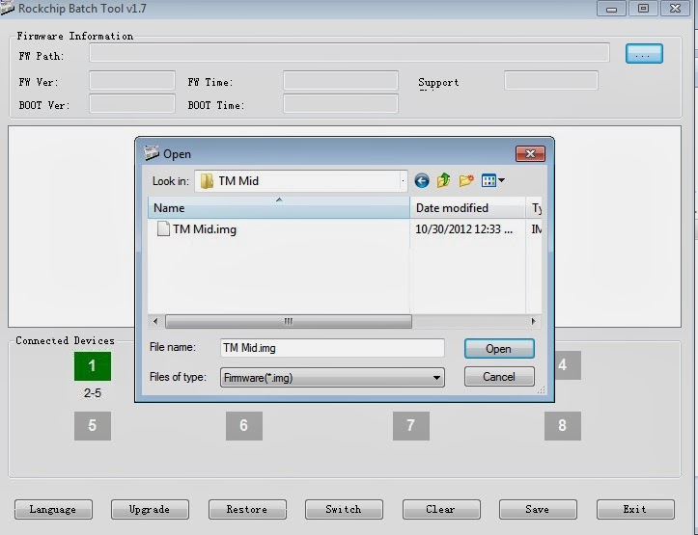Maximize the Rockchip Batch Tool window
This screenshot has width=698, height=535.
coord(643,9)
